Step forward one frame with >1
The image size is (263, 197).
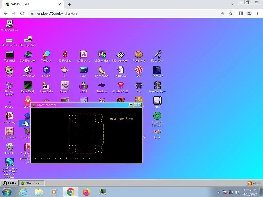coord(65,159)
